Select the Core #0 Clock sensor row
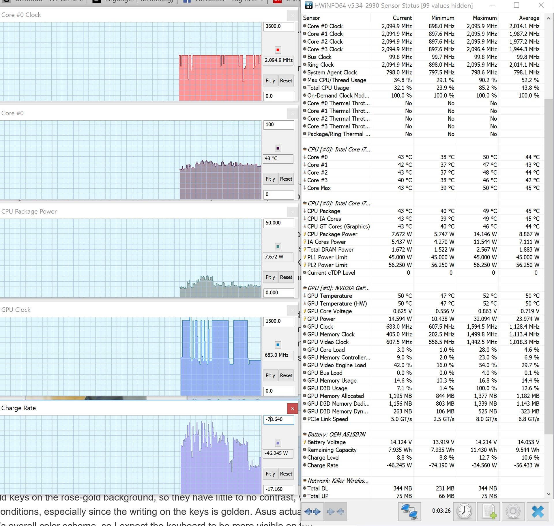The width and height of the screenshot is (554, 526). coord(421,26)
